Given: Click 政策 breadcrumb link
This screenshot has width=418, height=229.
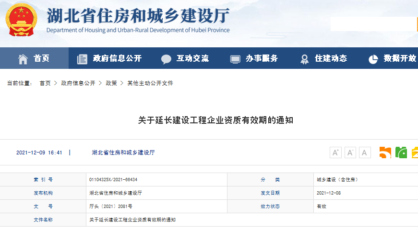Looking at the screenshot, I should pyautogui.click(x=111, y=83).
